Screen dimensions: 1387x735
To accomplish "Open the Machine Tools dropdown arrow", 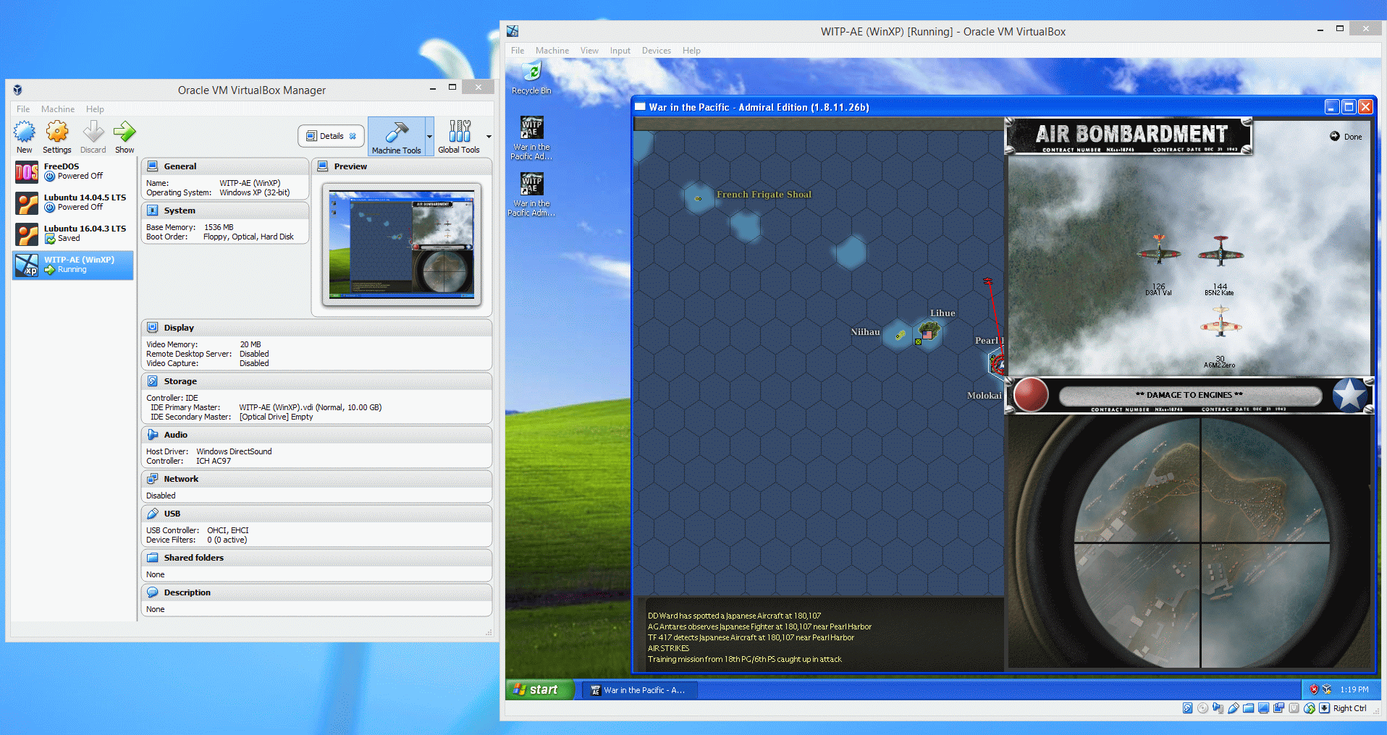I will (429, 137).
